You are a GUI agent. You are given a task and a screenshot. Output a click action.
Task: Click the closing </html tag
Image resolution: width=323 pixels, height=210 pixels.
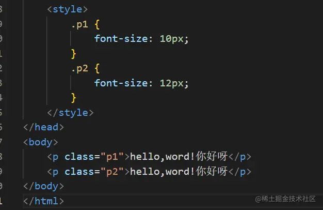click(44, 201)
